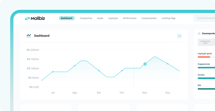Viewport: 215px width, 111px height.
Task: Click the 'R$ 100mil' axis label
Action: [33, 68]
